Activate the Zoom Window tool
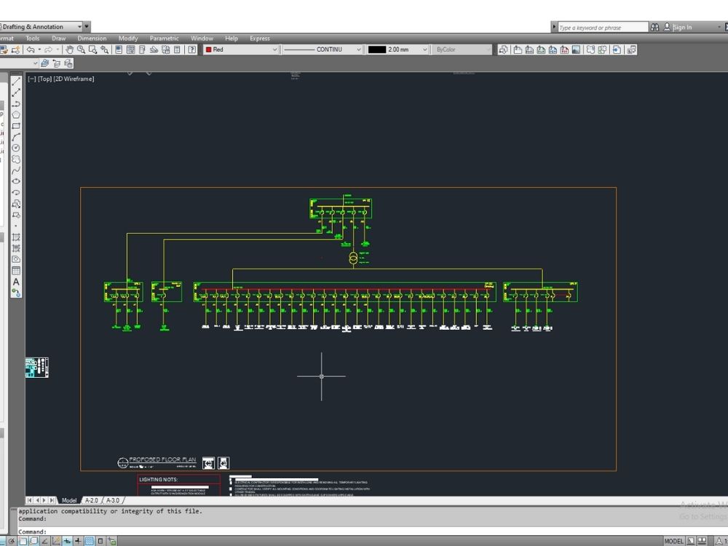The image size is (728, 546). click(92, 50)
